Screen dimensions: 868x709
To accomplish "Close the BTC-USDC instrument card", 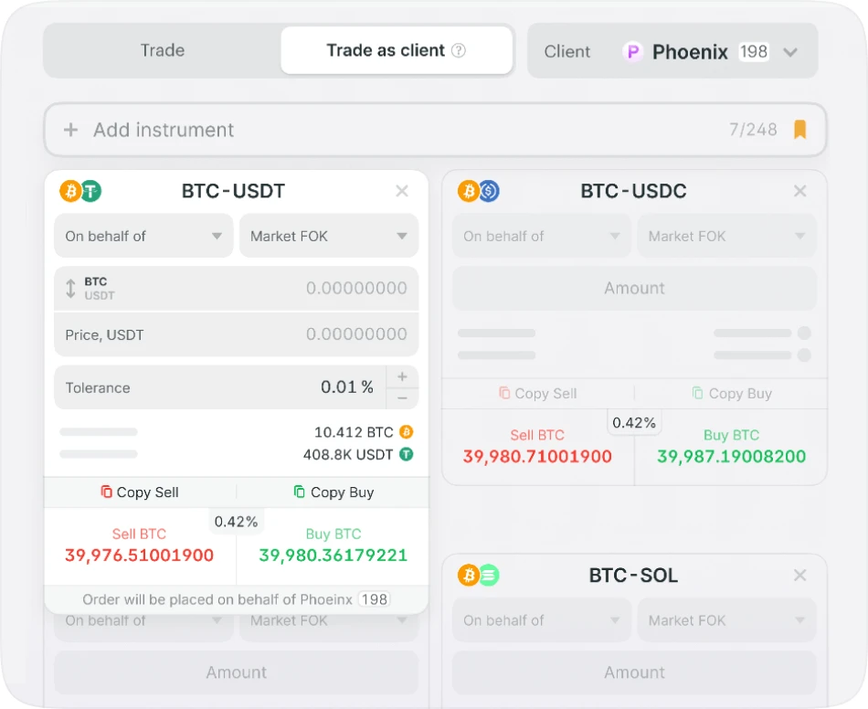I will 799,191.
